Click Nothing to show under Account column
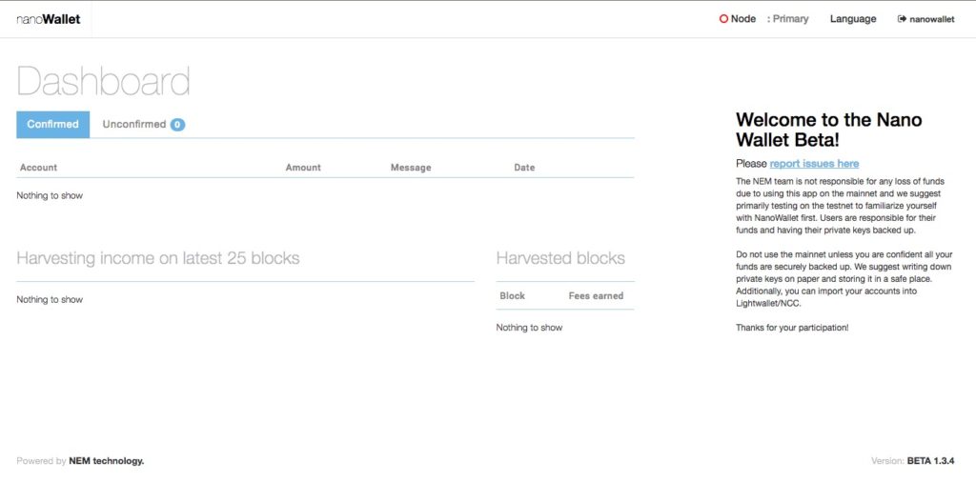976x482 pixels. point(50,196)
